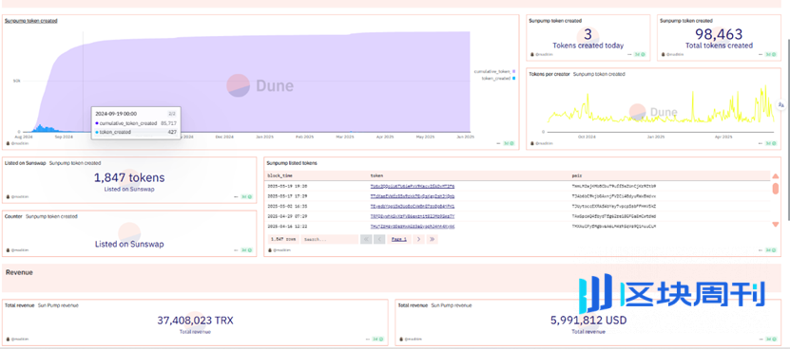Click the Page 1 indicator

click(399, 239)
